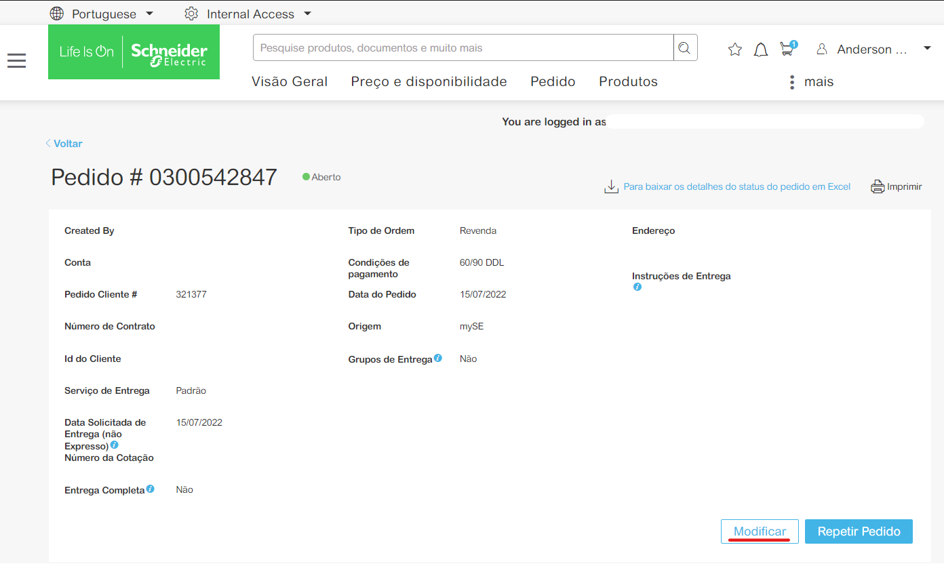Click the Tipo de Ordem label

381,230
